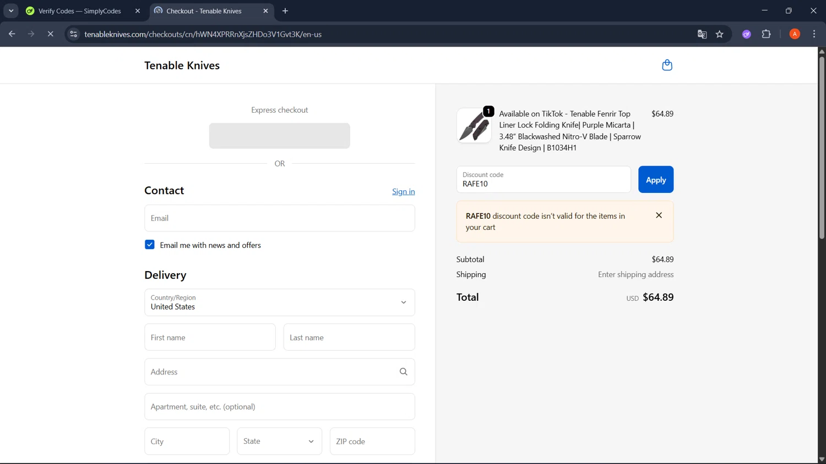Focus the Email input field

coord(280,218)
